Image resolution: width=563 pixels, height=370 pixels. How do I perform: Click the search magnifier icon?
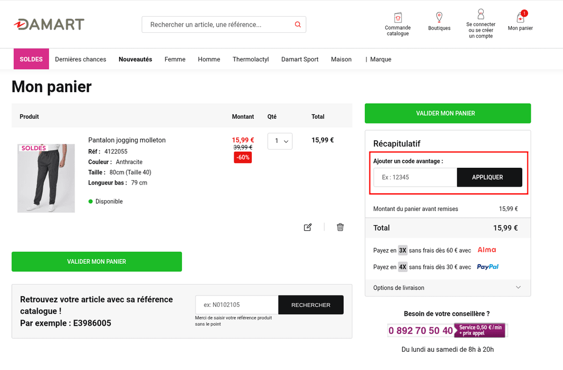pos(298,24)
